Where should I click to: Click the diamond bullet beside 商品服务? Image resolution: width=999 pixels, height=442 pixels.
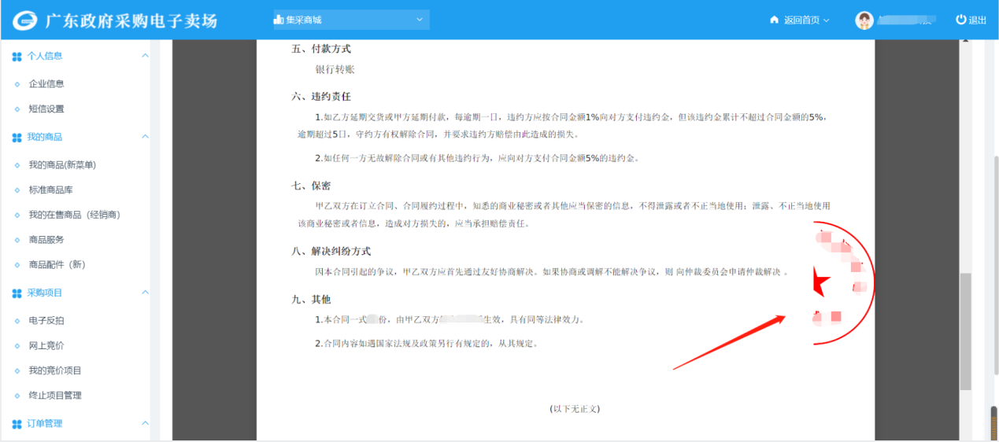tap(18, 240)
